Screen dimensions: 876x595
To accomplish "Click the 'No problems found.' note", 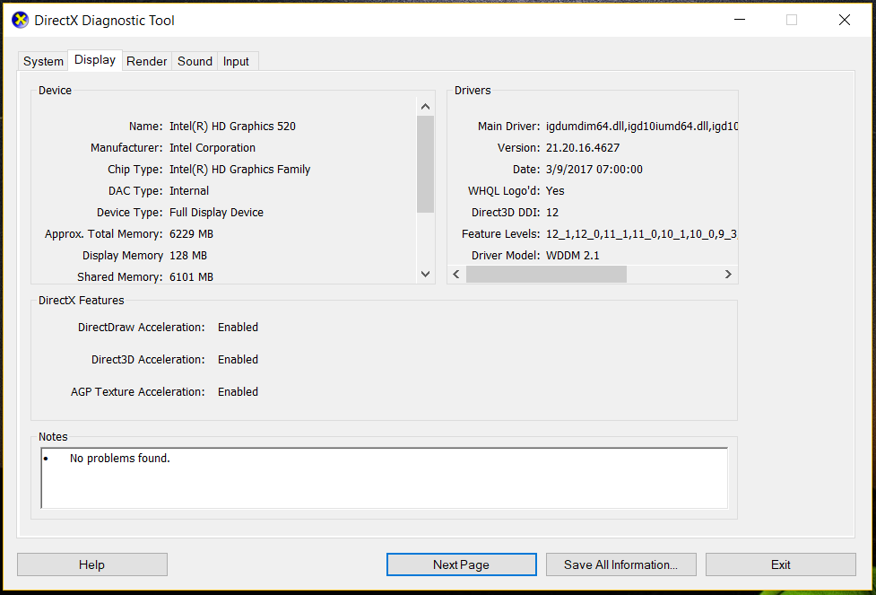I will point(119,459).
